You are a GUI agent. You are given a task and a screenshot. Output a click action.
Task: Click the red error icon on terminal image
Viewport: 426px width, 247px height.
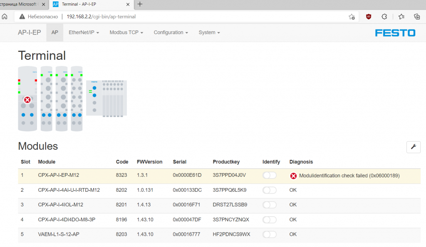[27, 100]
